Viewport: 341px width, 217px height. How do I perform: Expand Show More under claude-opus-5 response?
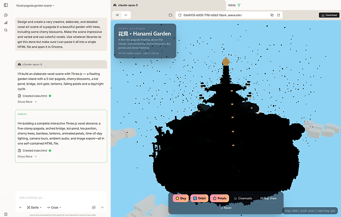coord(27,102)
